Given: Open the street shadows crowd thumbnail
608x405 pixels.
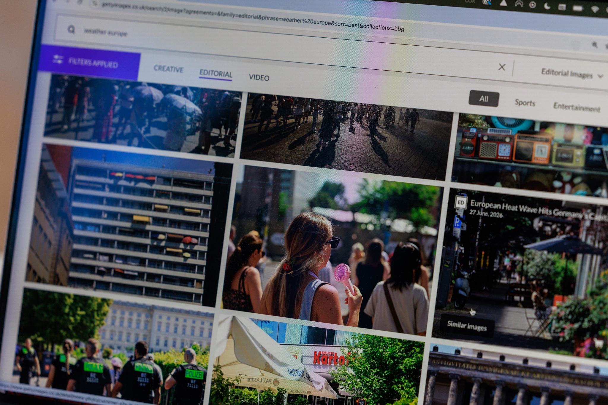Looking at the screenshot, I should coord(346,136).
